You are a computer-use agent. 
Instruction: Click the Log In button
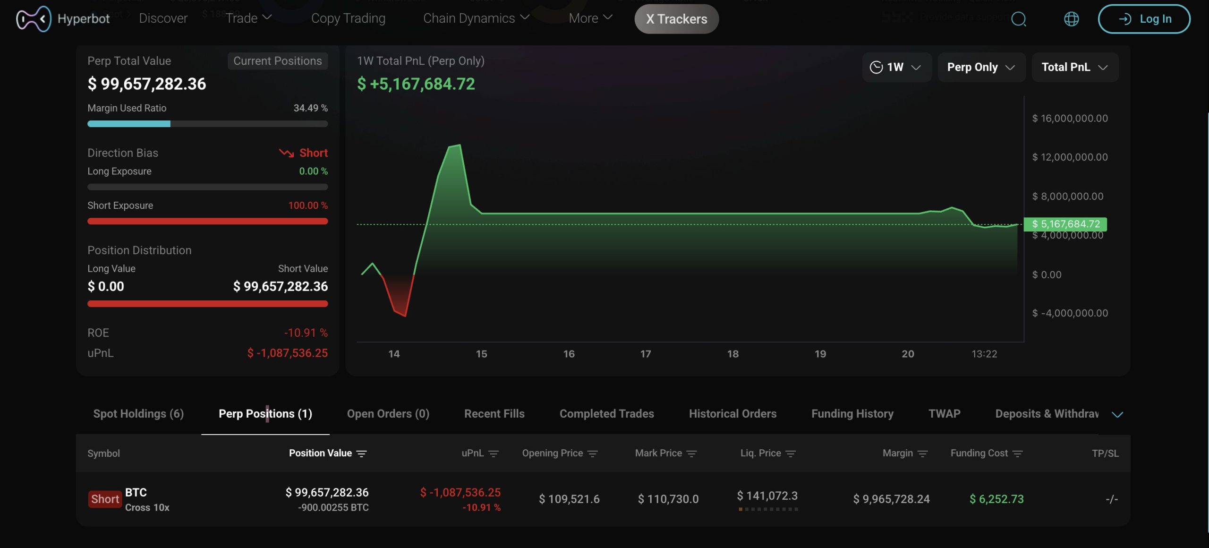click(x=1144, y=19)
